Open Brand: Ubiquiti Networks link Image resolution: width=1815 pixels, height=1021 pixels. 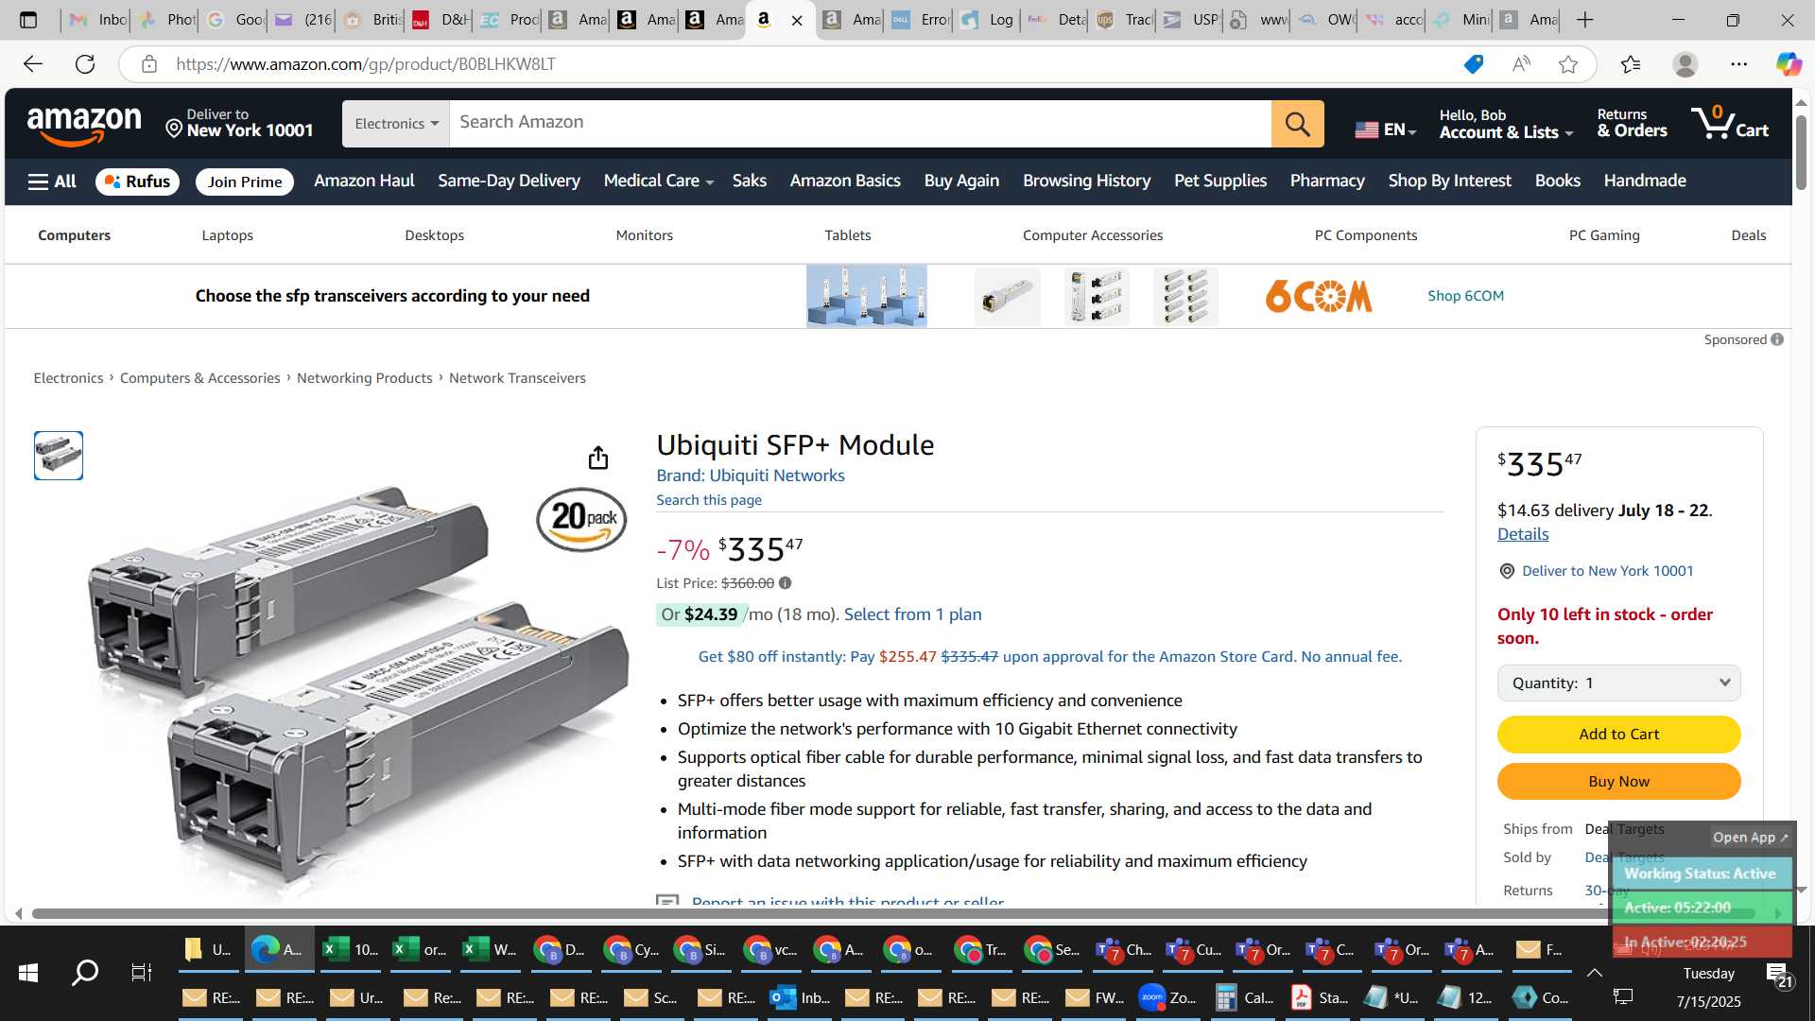click(x=751, y=476)
